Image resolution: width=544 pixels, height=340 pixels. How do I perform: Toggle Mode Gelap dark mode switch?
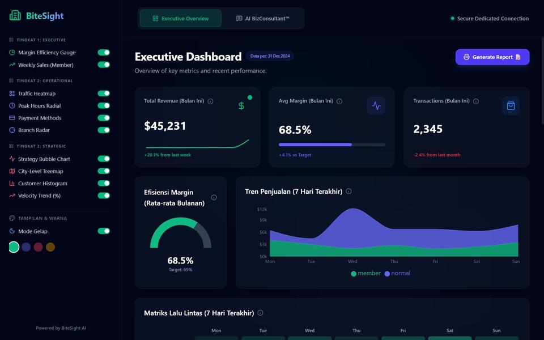(x=104, y=231)
